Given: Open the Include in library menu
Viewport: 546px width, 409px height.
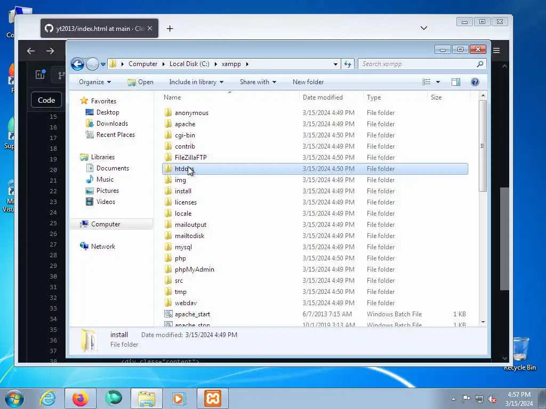Looking at the screenshot, I should click(196, 82).
